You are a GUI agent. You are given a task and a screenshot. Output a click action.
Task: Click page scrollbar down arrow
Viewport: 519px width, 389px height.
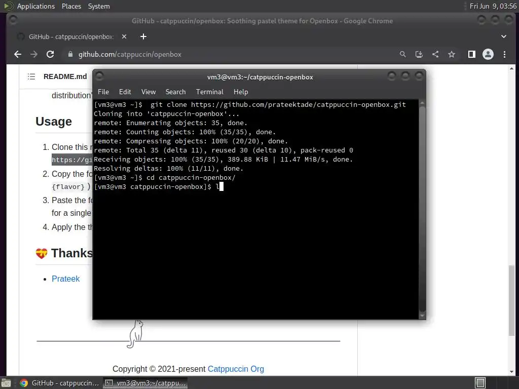[x=512, y=372]
